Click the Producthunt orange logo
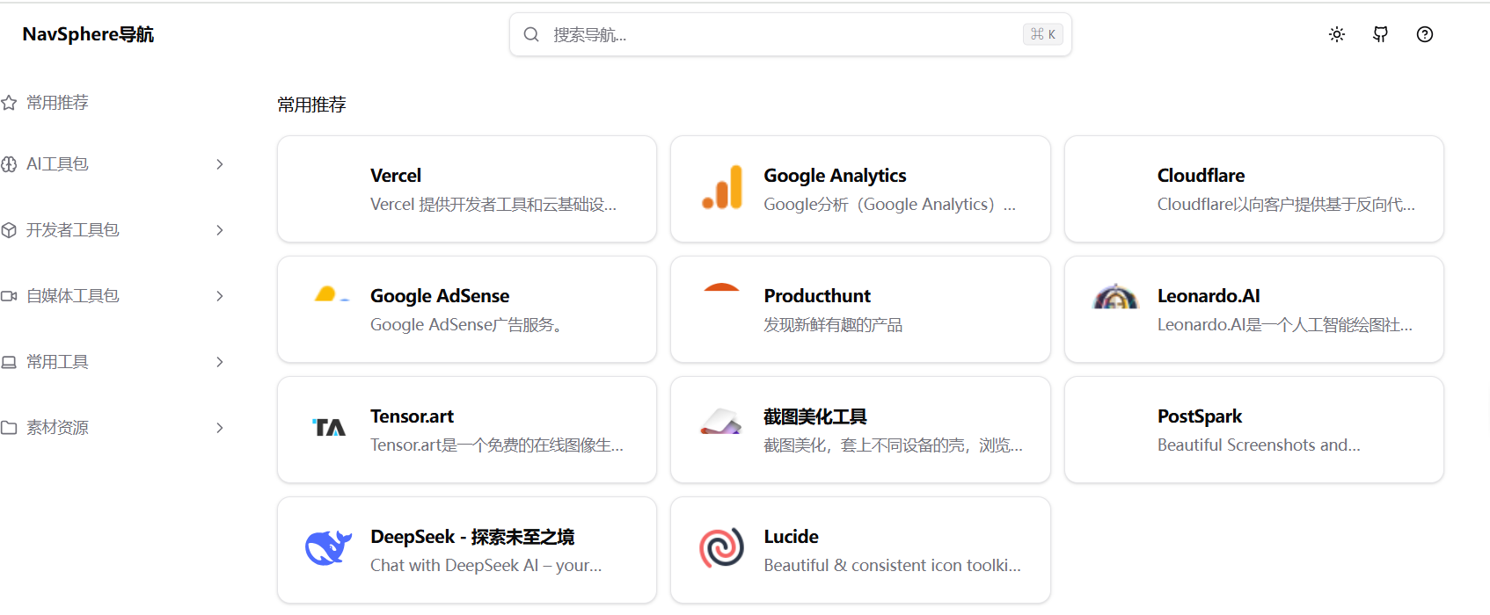Screen dimensions: 1490x615 coord(722,287)
